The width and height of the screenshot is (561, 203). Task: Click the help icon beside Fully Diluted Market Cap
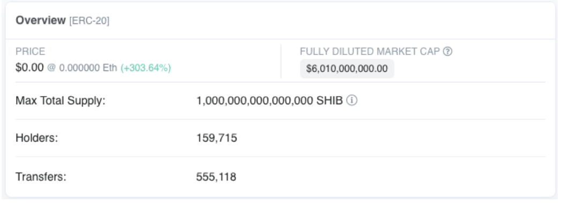tap(448, 52)
